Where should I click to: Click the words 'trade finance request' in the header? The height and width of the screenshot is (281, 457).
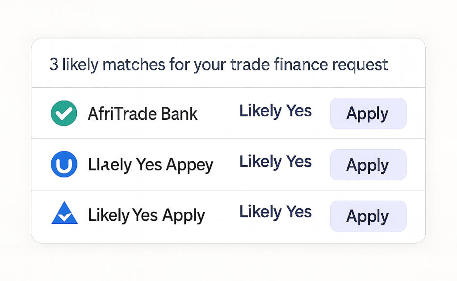[309, 65]
